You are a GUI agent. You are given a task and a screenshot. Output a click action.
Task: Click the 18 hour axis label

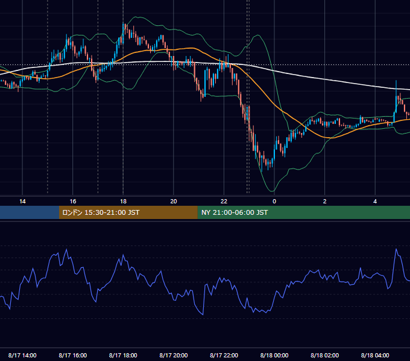[123, 202]
